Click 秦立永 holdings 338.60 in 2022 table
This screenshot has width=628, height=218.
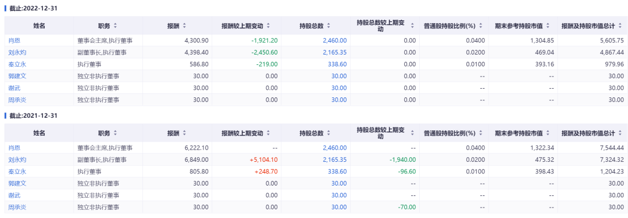(338, 64)
